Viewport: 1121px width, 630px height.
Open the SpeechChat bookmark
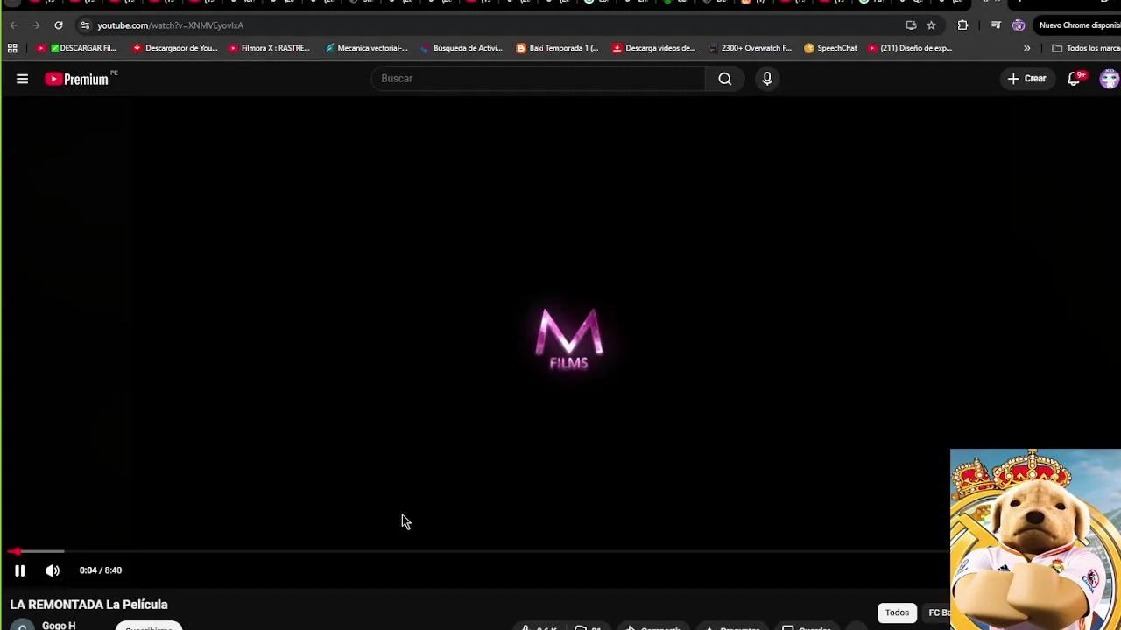pos(831,48)
